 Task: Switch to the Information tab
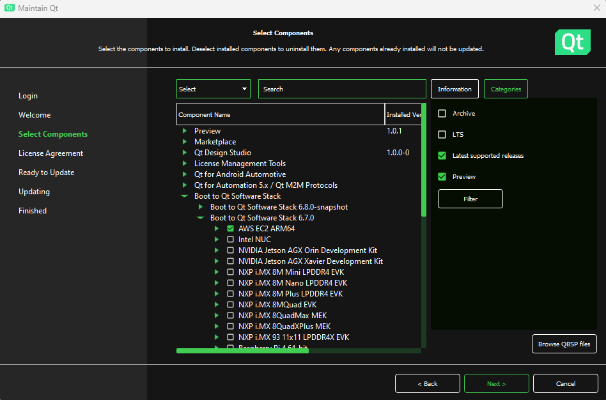tap(454, 89)
